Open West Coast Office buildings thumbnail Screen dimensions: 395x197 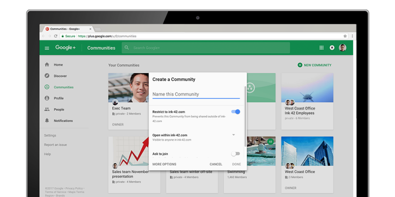click(x=307, y=151)
